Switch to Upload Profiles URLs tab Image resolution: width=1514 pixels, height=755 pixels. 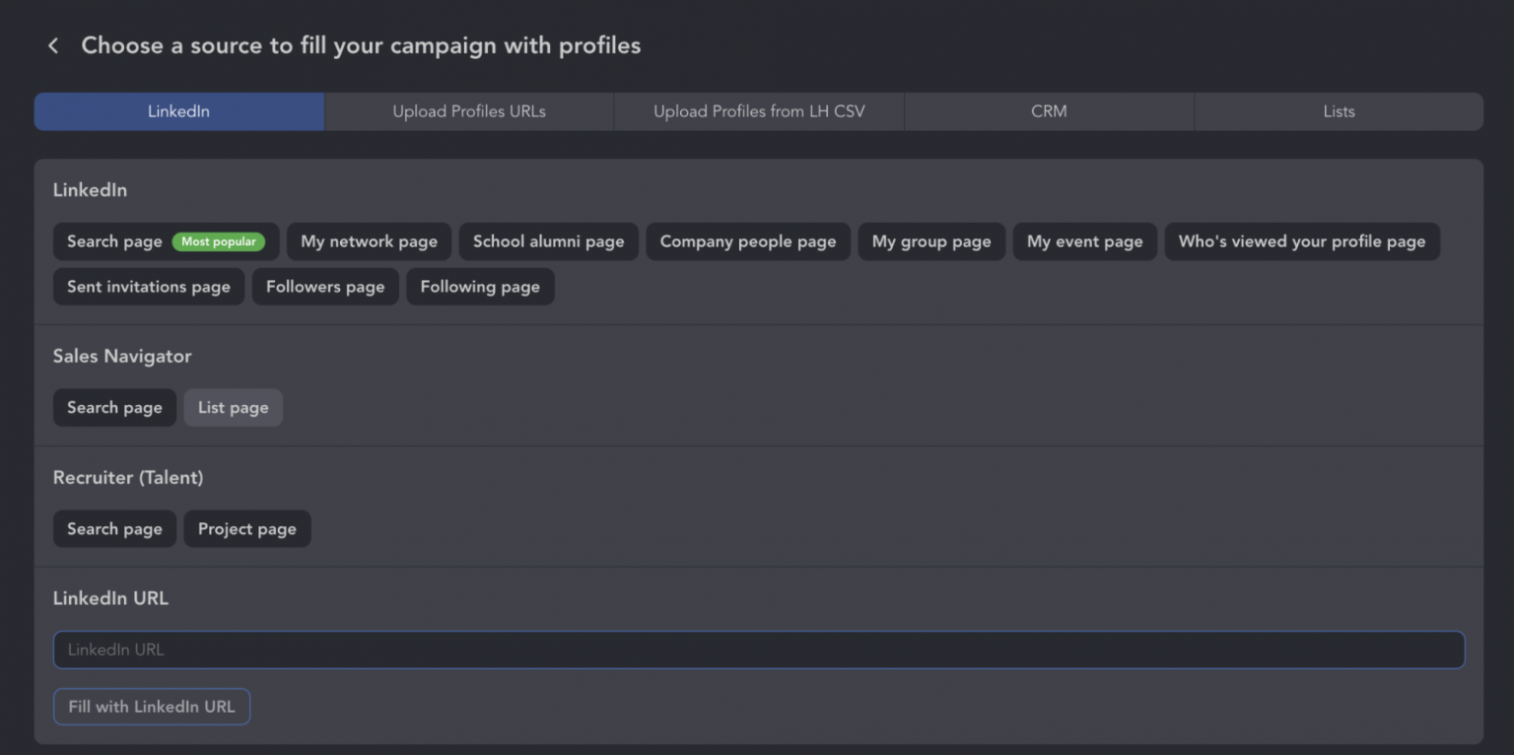[x=468, y=111]
